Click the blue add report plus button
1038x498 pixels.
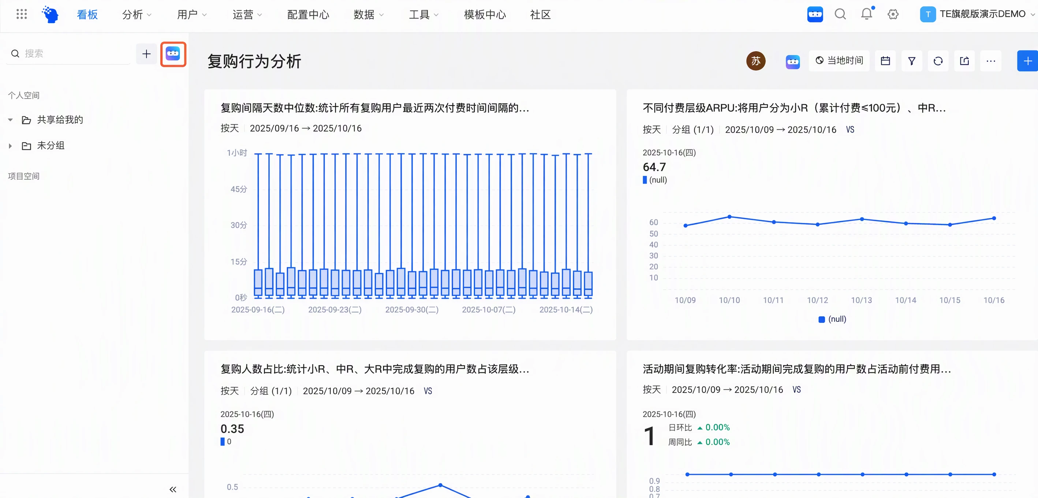(x=1027, y=61)
